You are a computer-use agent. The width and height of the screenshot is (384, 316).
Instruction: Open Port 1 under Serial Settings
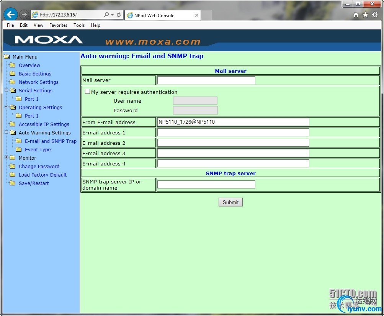[32, 99]
